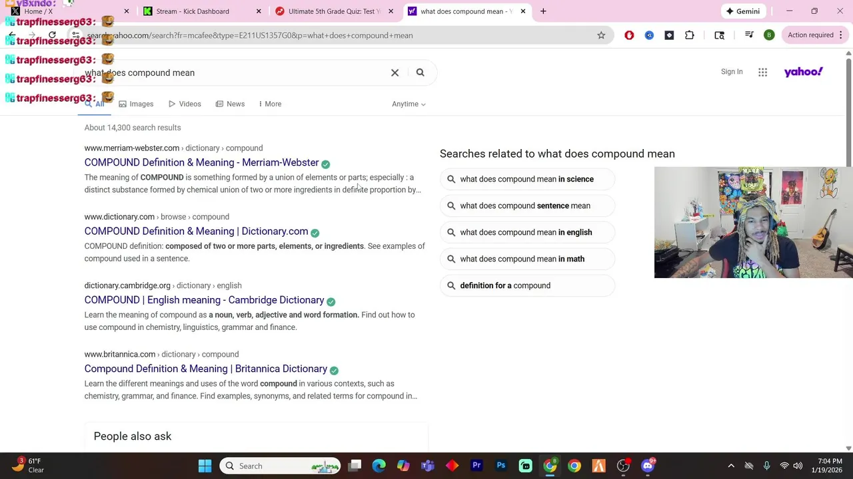Image resolution: width=853 pixels, height=479 pixels.
Task: Open the green B profile avatar
Action: coord(769,35)
